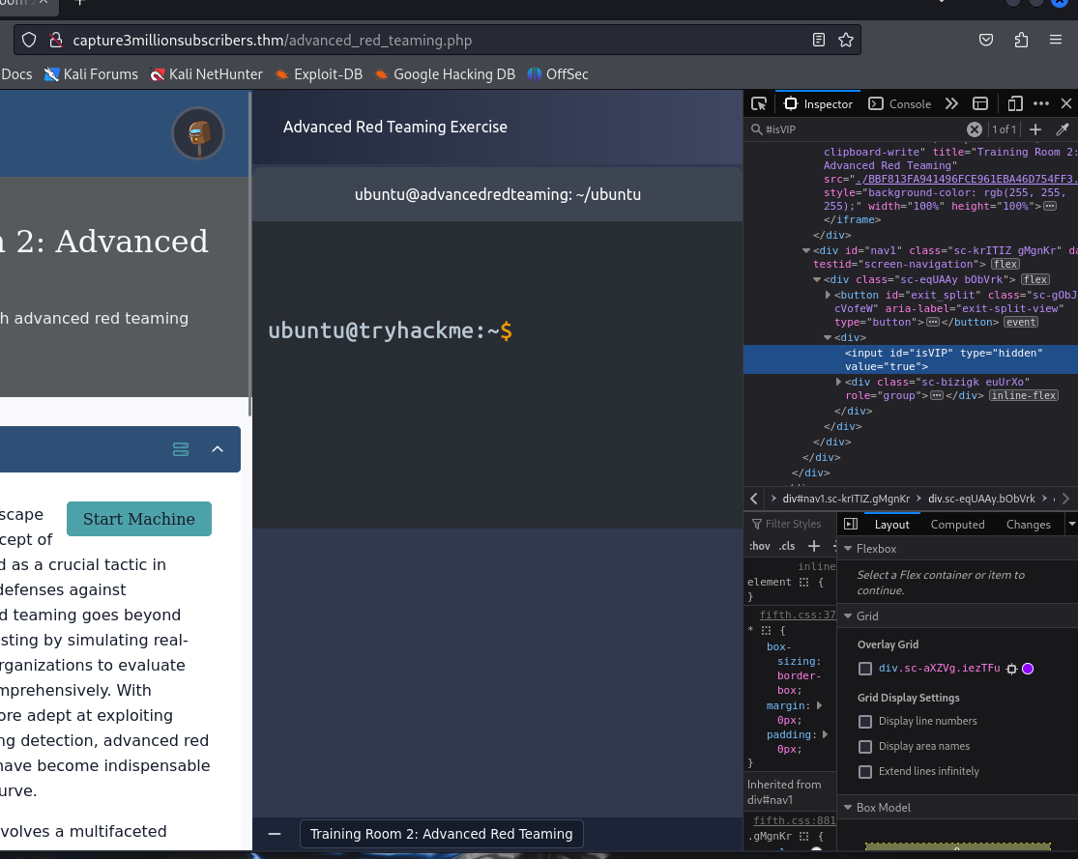Change the grid overlay highlight color swatch
The height and width of the screenshot is (859, 1078).
click(1028, 669)
